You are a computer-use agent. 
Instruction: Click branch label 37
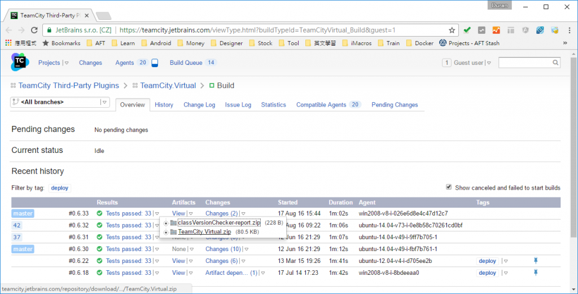coord(16,237)
